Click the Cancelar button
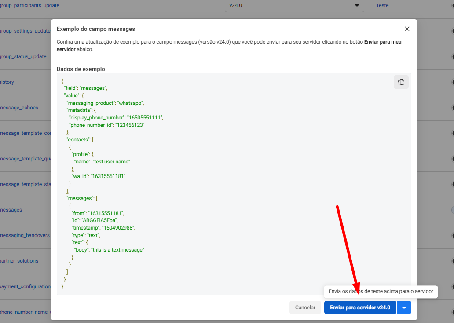 (305, 307)
